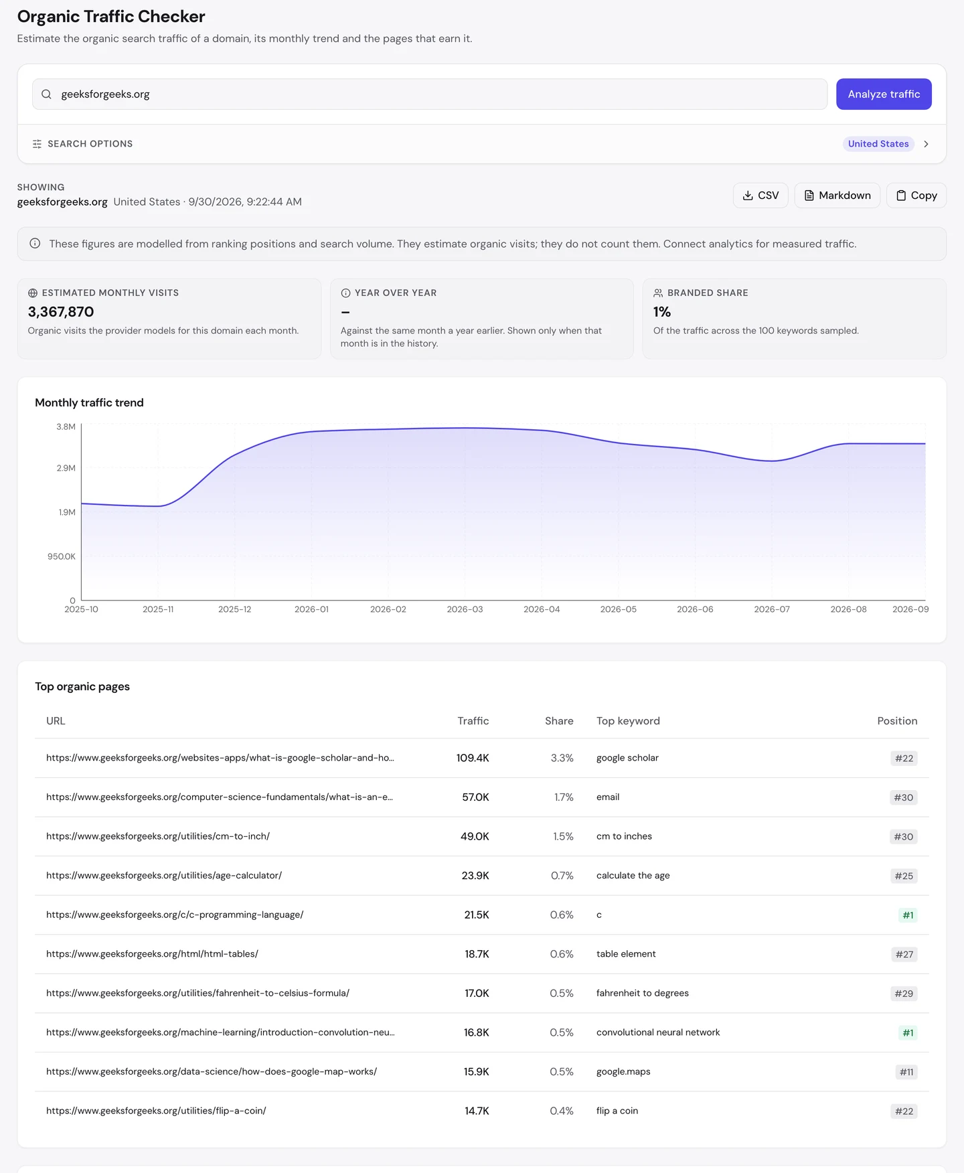
Task: Click the info icon beside Year Over Year
Action: tap(345, 293)
